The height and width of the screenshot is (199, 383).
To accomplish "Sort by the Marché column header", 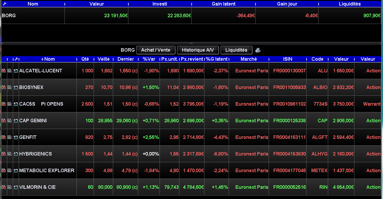I will click(x=249, y=59).
